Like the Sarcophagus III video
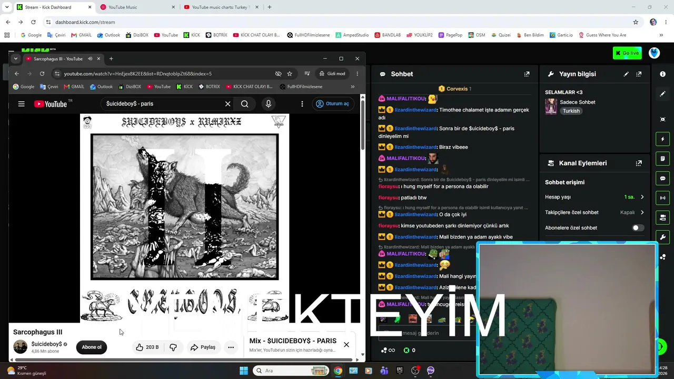The width and height of the screenshot is (674, 379). 147,347
